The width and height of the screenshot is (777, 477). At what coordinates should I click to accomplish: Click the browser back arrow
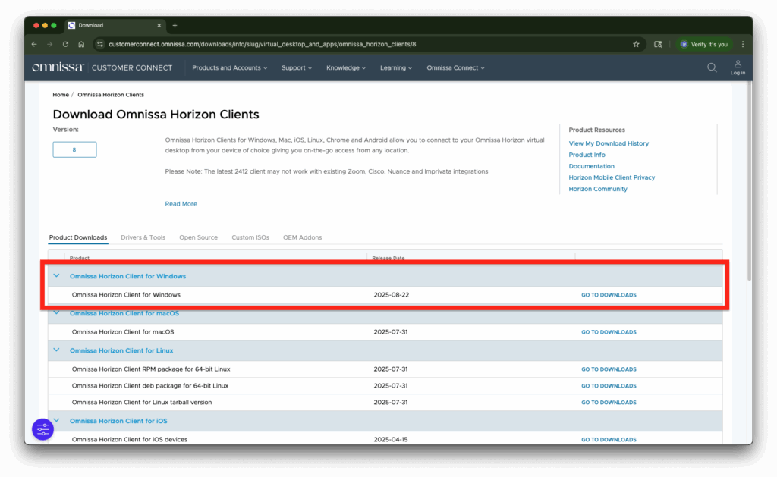click(x=34, y=44)
